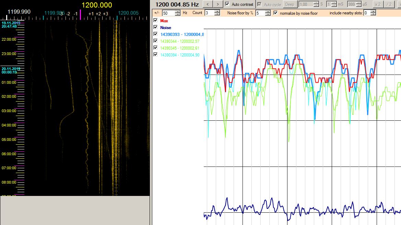Click the Deep button
Viewport: 401px width, 225px height.
[290, 4]
